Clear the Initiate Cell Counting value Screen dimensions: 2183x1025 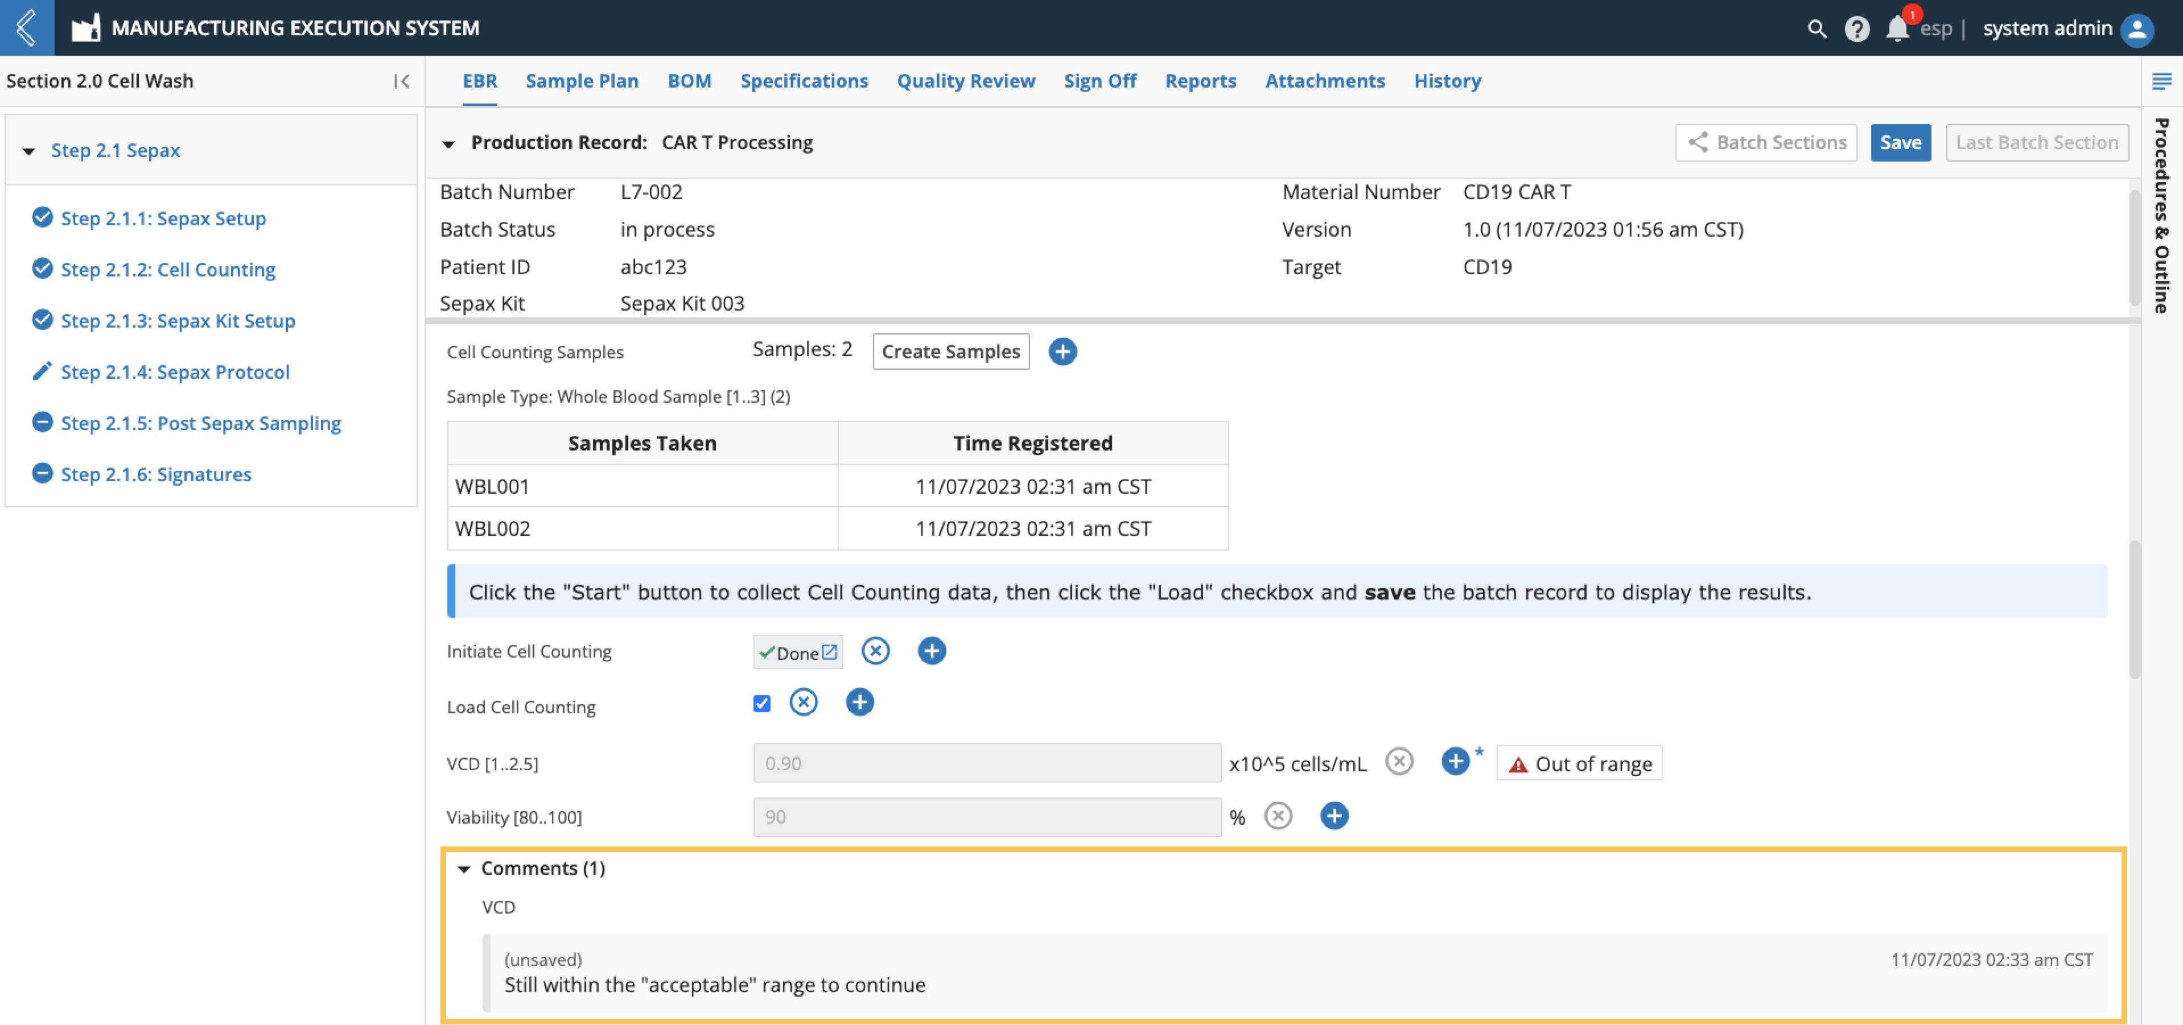click(x=875, y=651)
